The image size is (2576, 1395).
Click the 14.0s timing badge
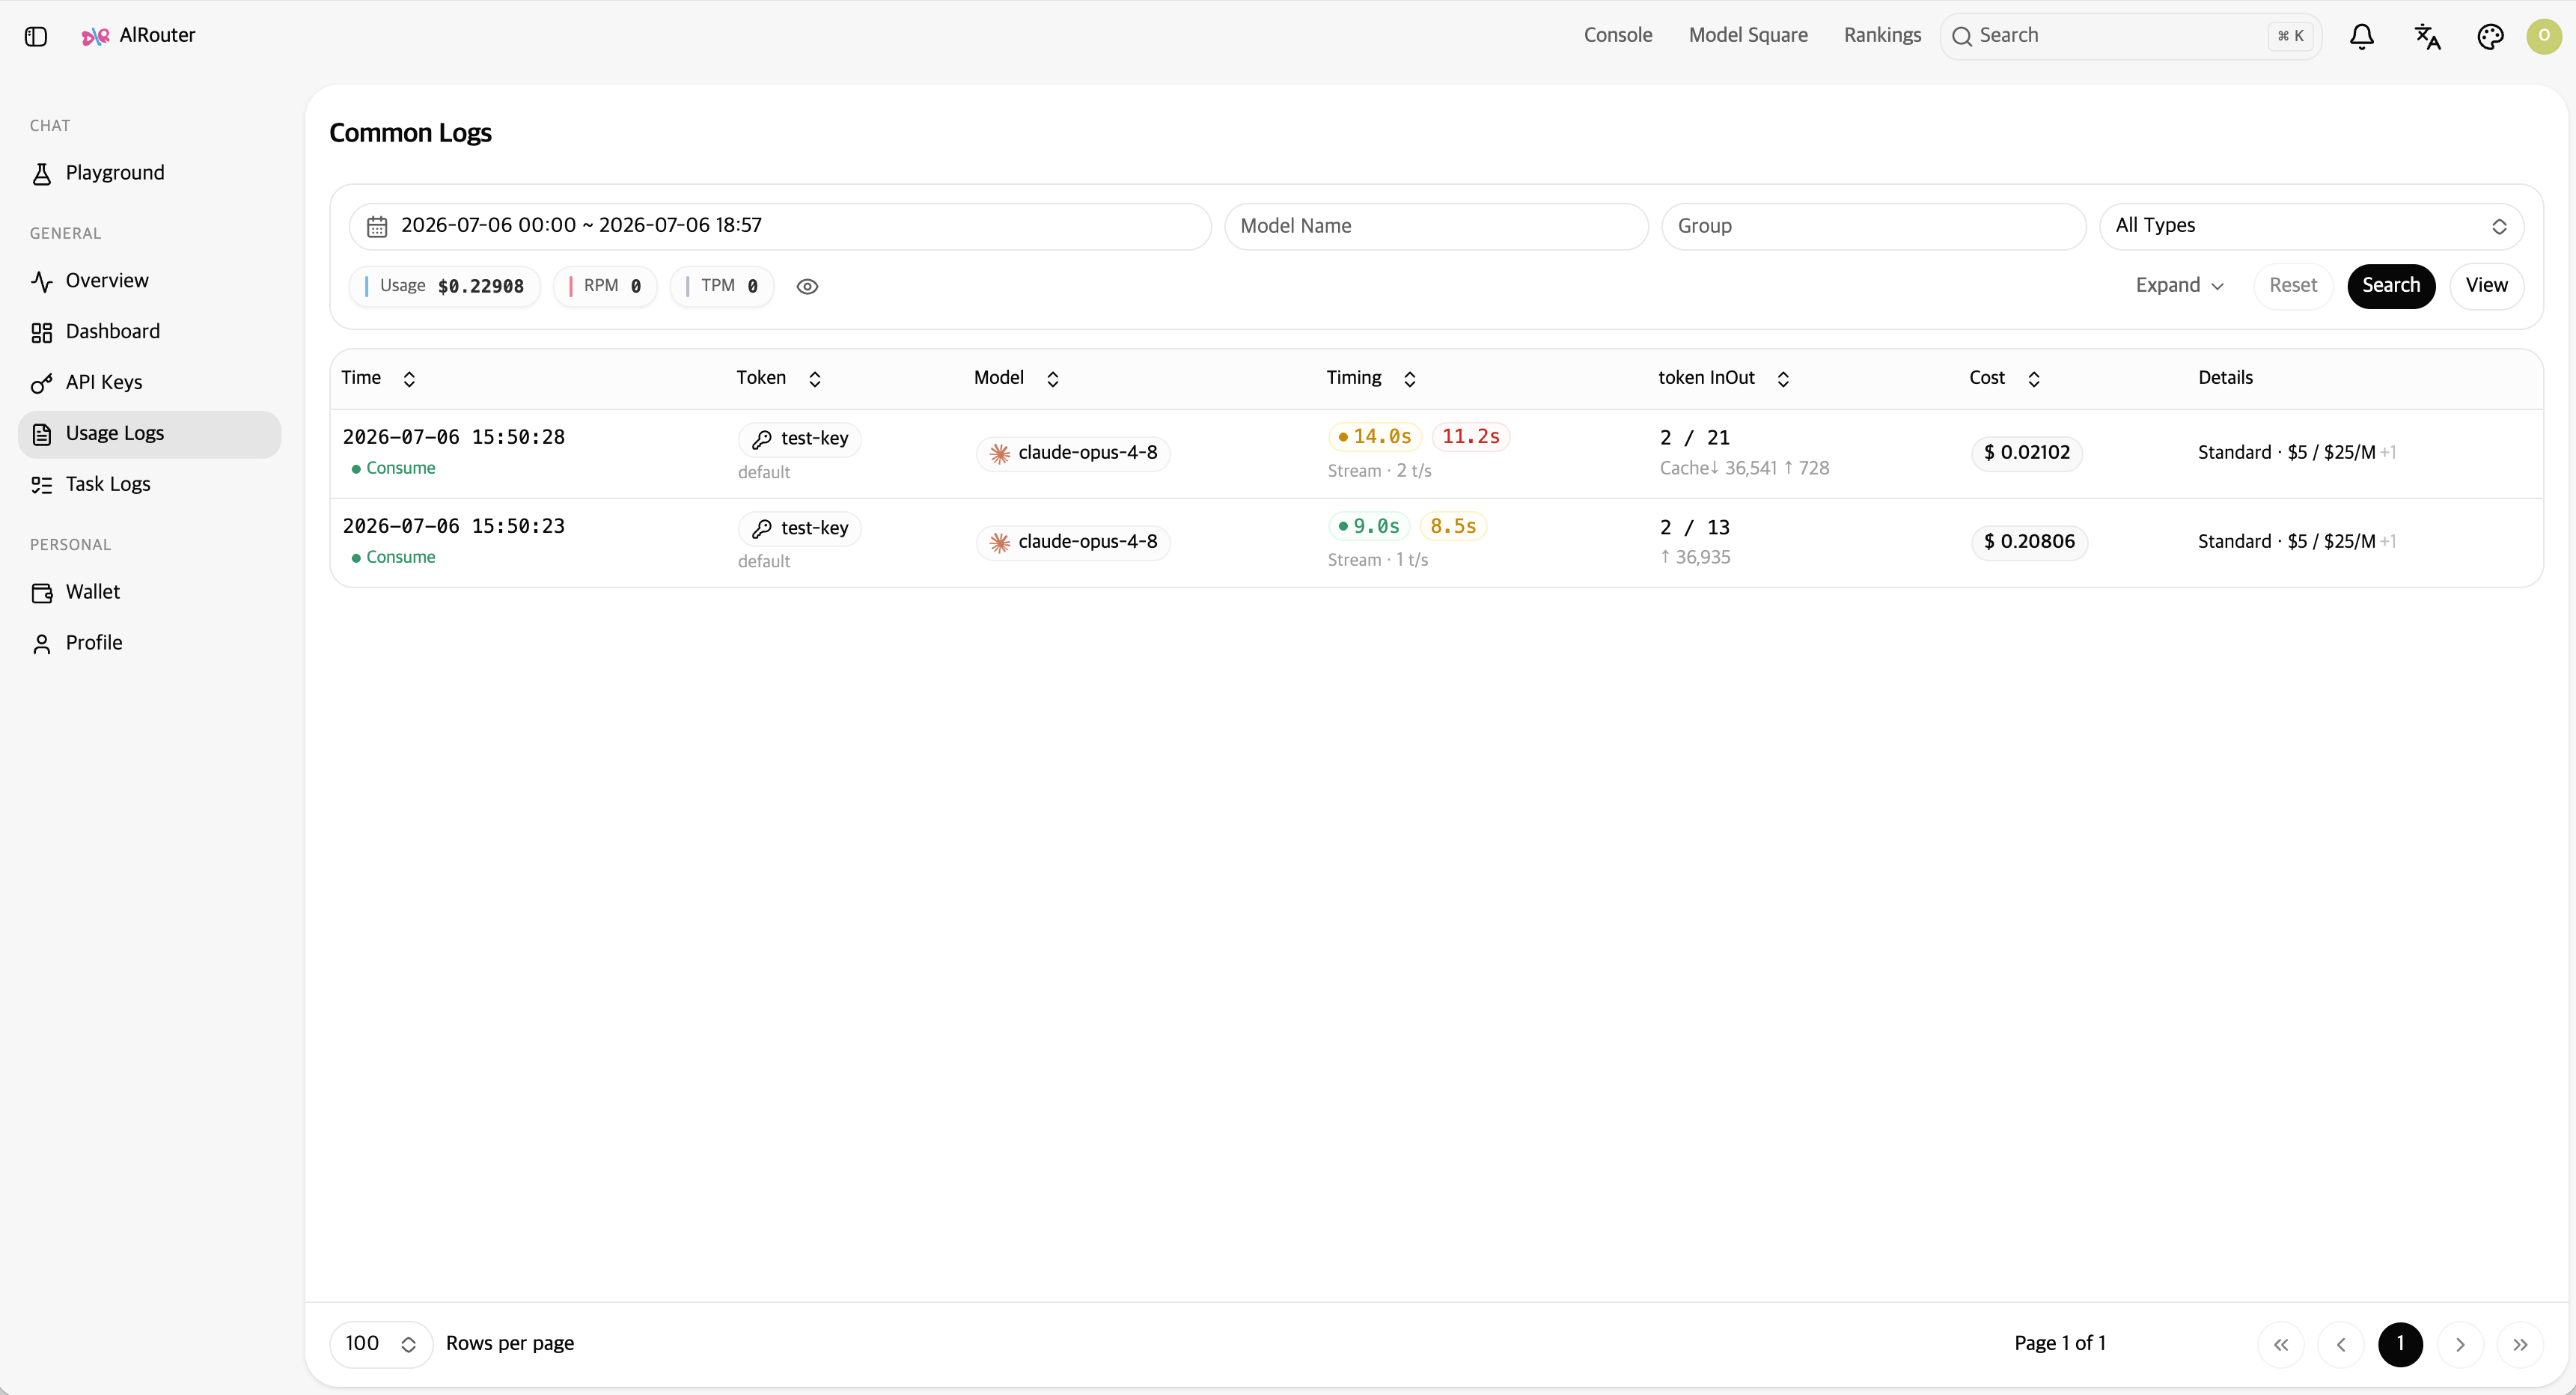(x=1375, y=437)
